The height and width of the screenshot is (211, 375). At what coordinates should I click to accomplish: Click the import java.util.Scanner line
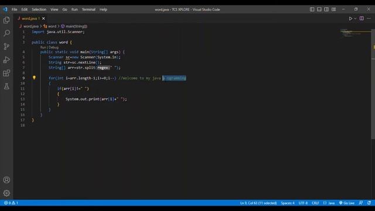pyautogui.click(x=58, y=32)
